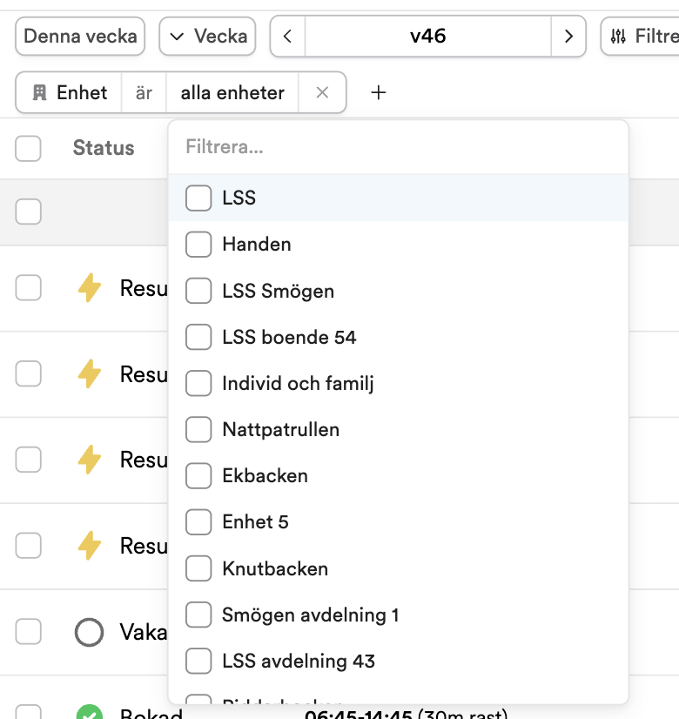Focus the Filtrera... search field
This screenshot has height=719, width=679.
(398, 147)
